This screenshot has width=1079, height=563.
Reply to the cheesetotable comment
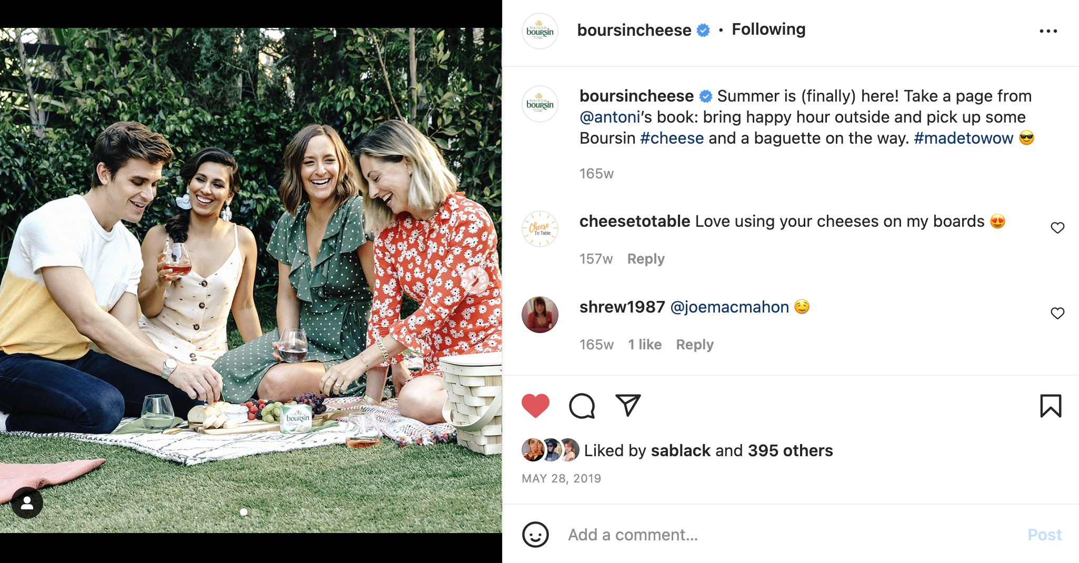pos(646,259)
